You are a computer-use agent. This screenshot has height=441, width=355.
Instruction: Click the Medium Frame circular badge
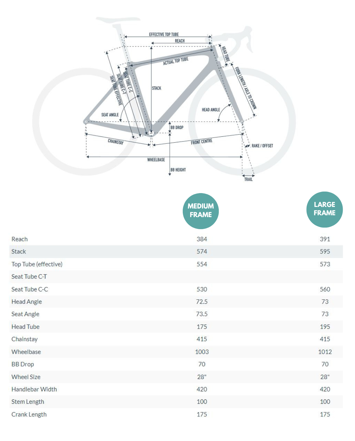pos(201,211)
